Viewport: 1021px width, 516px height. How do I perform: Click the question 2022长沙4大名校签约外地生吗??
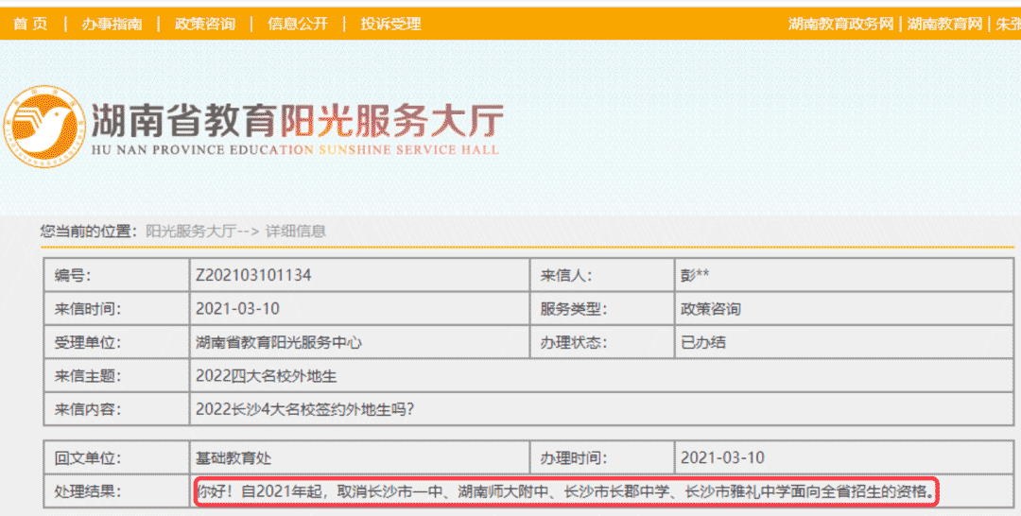click(x=304, y=409)
